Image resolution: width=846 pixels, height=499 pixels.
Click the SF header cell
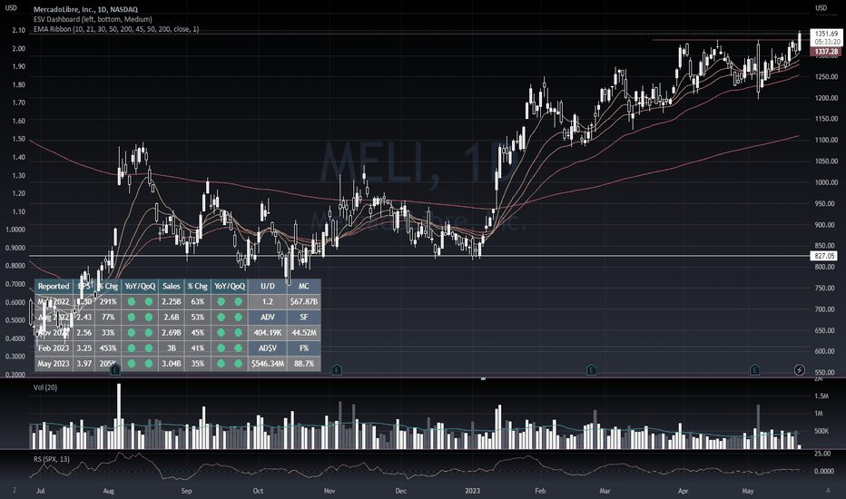[304, 318]
